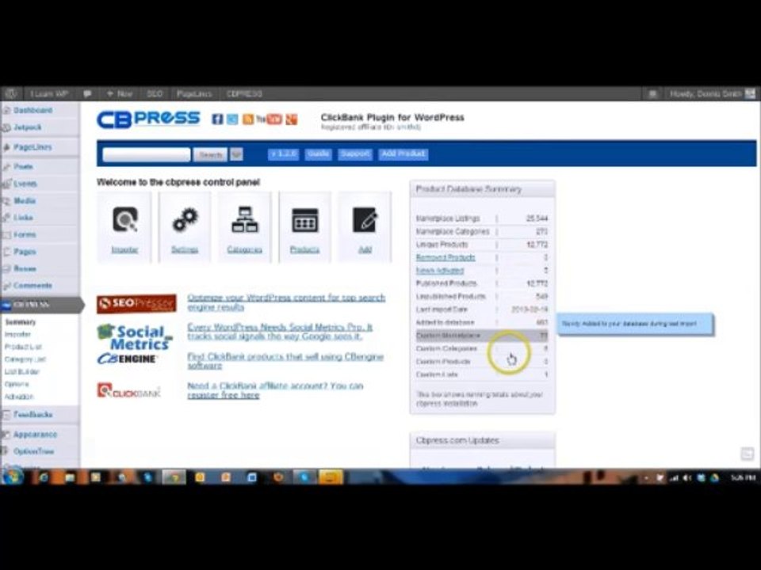Screen dimensions: 761x570
Task: Open the Settings gears icon
Action: [x=185, y=219]
